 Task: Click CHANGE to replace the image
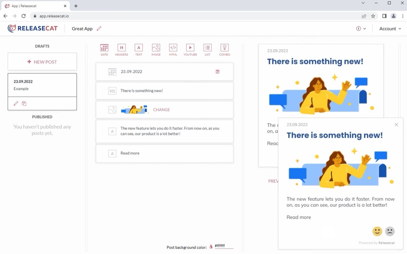click(x=161, y=110)
